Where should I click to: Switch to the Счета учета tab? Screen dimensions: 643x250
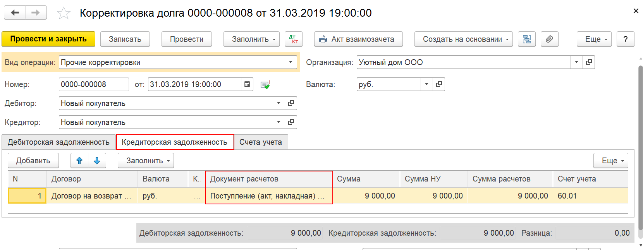pos(261,142)
